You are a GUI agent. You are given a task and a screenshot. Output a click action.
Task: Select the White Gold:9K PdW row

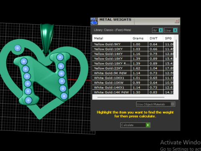pos(133,73)
